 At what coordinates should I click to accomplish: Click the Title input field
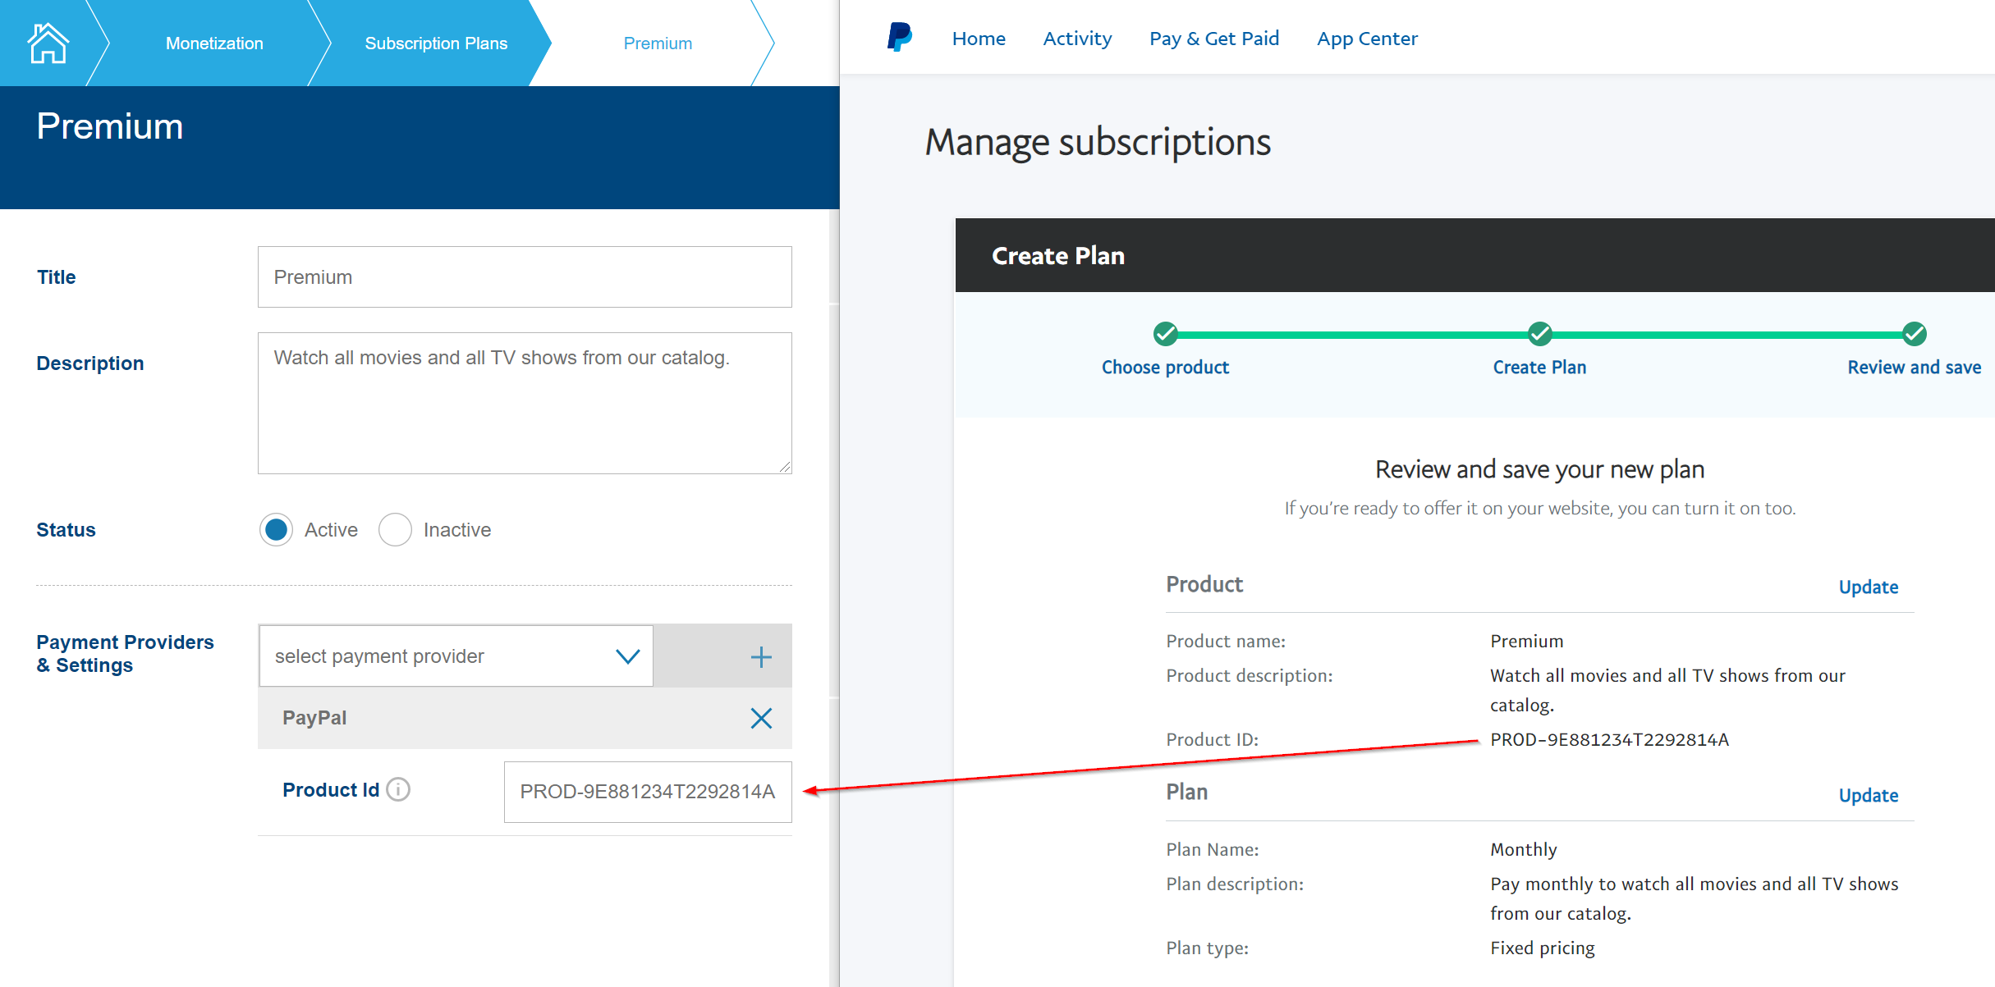pos(525,277)
